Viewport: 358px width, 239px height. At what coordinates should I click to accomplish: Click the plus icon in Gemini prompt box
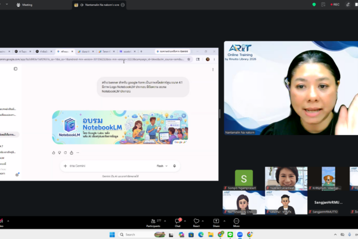65,166
